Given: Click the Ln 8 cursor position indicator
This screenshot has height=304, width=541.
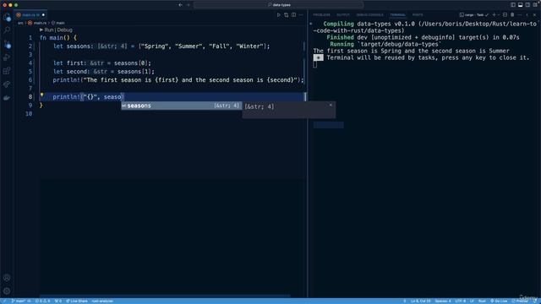Looking at the screenshot, I should click(x=421, y=301).
